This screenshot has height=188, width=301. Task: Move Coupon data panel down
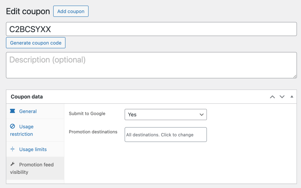tap(282, 97)
